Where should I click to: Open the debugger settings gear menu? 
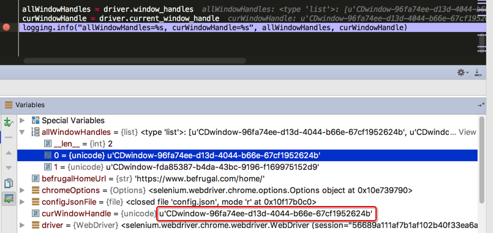[462, 73]
